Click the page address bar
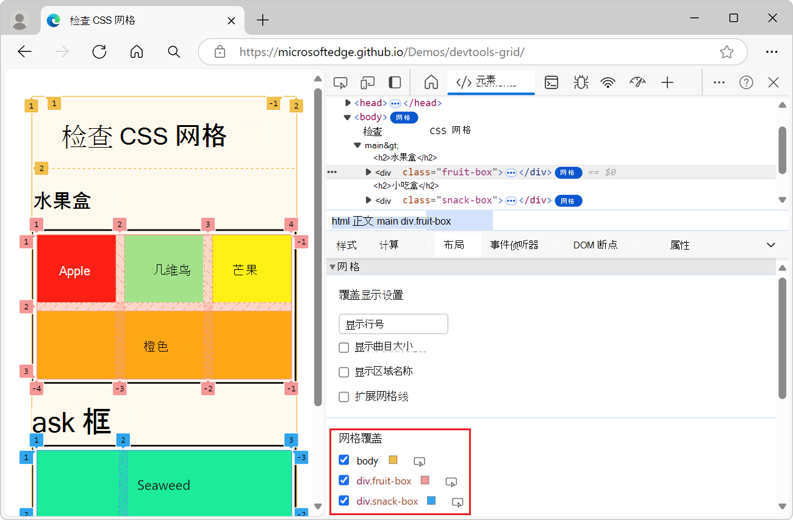This screenshot has height=520, width=793. pyautogui.click(x=427, y=52)
